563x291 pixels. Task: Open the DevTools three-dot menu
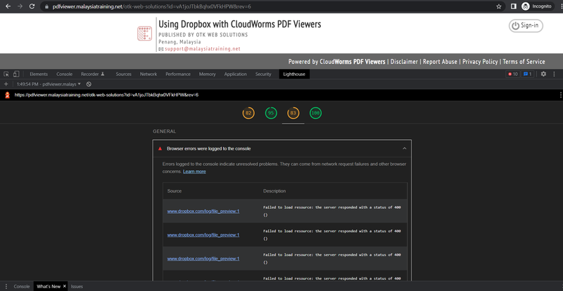[555, 74]
